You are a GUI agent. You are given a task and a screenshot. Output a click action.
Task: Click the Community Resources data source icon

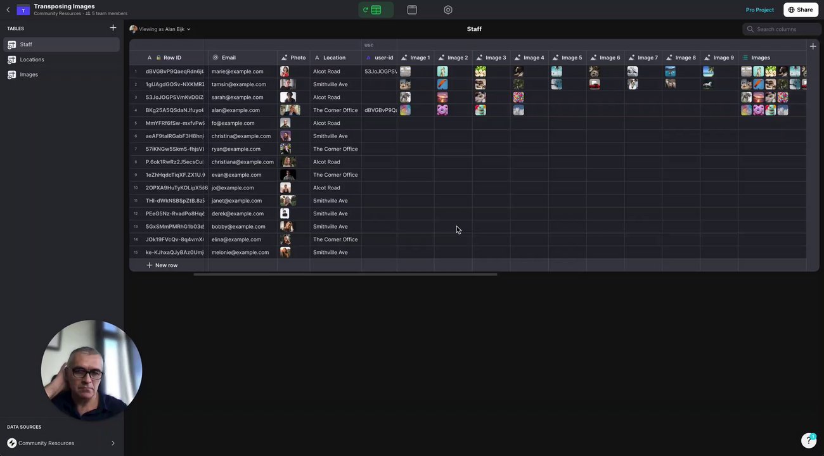click(x=11, y=443)
